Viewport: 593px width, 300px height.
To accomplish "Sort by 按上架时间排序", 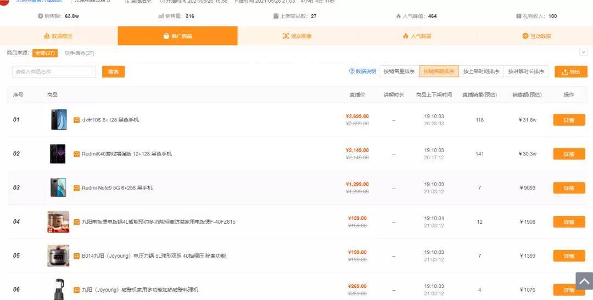I will [x=481, y=71].
